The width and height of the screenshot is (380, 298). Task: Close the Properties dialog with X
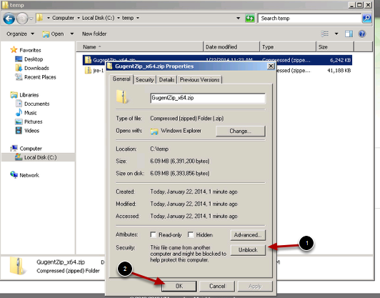tap(271, 66)
